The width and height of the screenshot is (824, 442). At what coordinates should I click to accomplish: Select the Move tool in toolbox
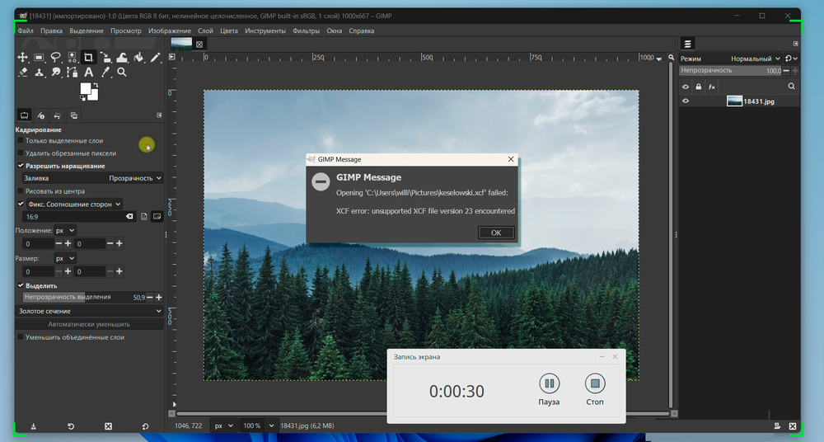tap(22, 58)
